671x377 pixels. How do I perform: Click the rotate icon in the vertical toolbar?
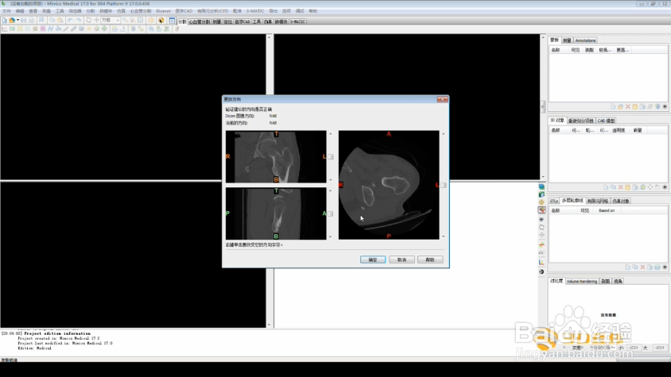tap(541, 227)
